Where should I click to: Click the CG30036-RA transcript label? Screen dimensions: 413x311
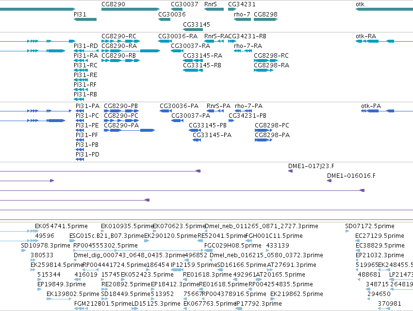(178, 36)
